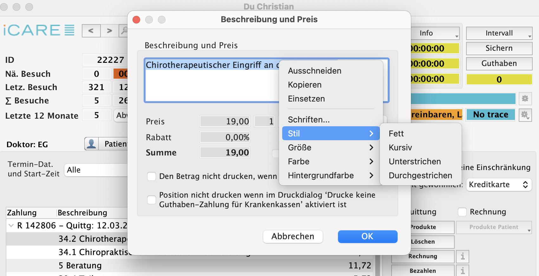Go to next record with forward arrow

click(109, 31)
